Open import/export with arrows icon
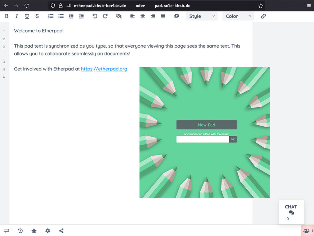 7,231
